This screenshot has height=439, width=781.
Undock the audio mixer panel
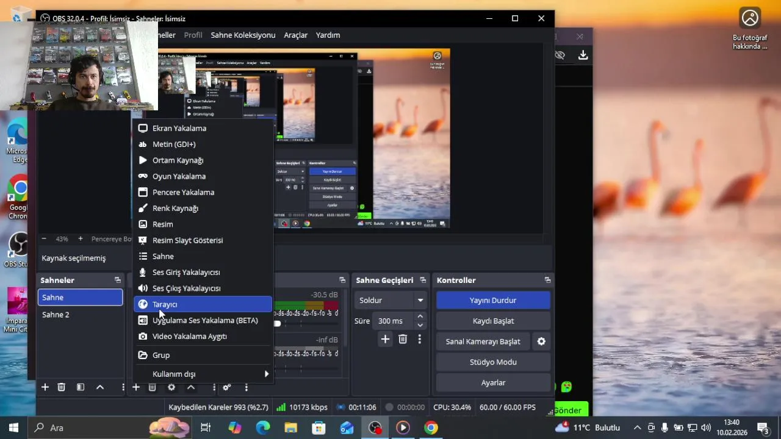[x=342, y=280]
